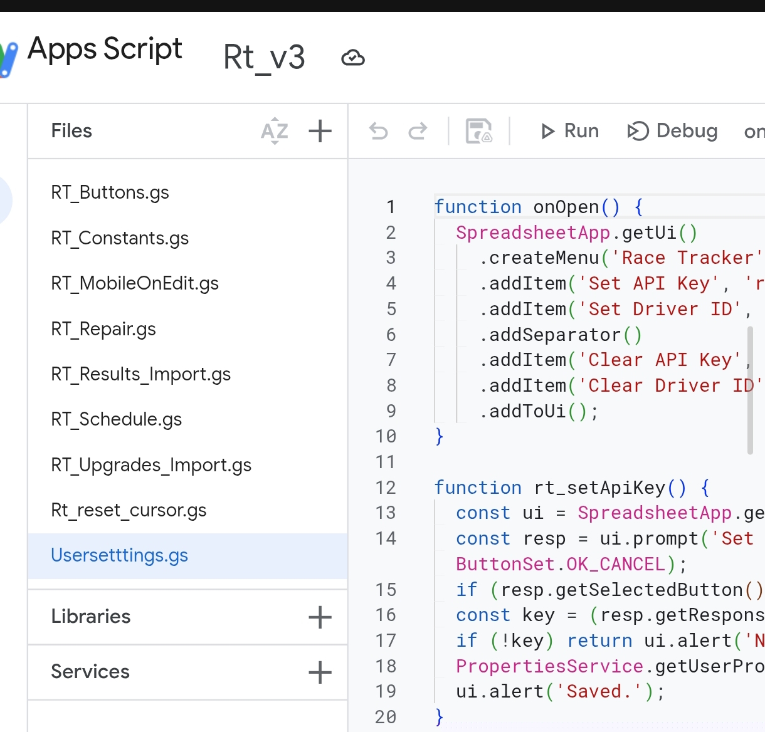The width and height of the screenshot is (765, 732).
Task: Click the cloud save status icon
Action: [353, 58]
